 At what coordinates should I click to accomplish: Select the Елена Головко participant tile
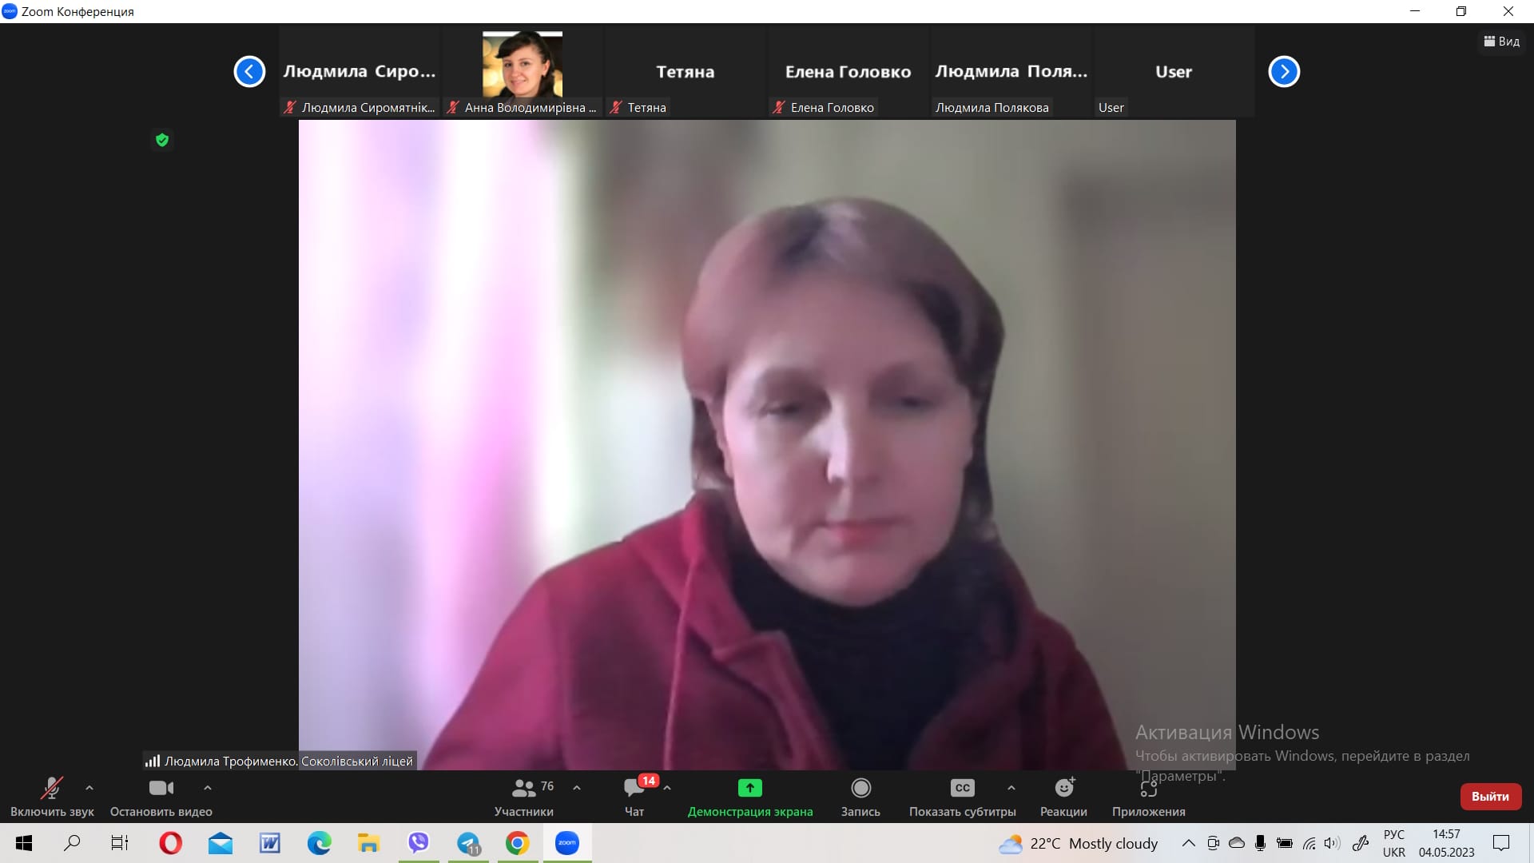point(848,72)
